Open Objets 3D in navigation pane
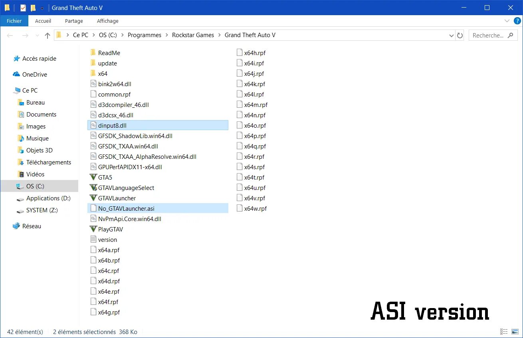The width and height of the screenshot is (523, 338). click(40, 150)
